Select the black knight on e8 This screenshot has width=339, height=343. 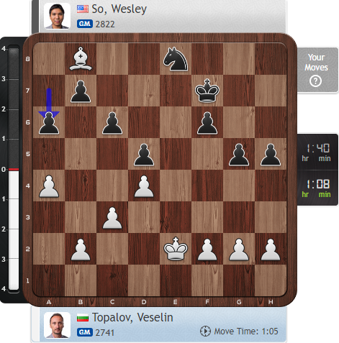click(176, 59)
